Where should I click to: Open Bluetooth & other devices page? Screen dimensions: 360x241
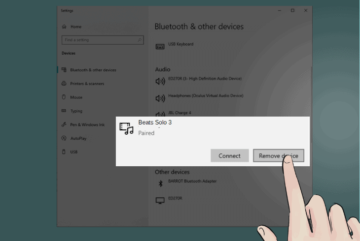tap(93, 70)
